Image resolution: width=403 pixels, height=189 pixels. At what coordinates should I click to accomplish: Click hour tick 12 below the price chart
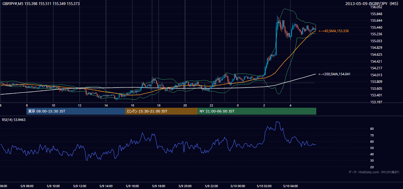coord(80,105)
